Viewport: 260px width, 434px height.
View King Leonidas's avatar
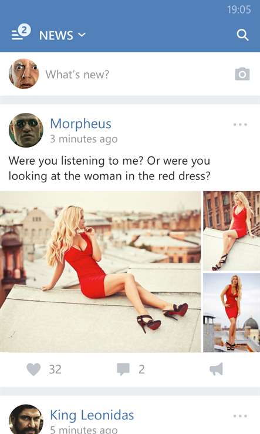tap(26, 419)
